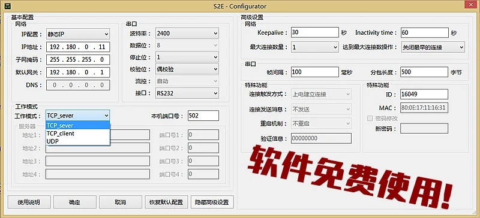This screenshot has width=480, height=218.
Task: Click the 本机端口号 field showing 502
Action: click(203, 116)
